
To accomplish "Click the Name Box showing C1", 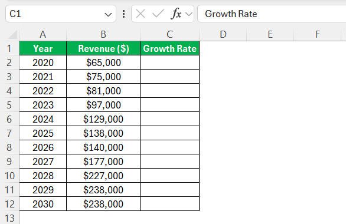I will [x=60, y=14].
